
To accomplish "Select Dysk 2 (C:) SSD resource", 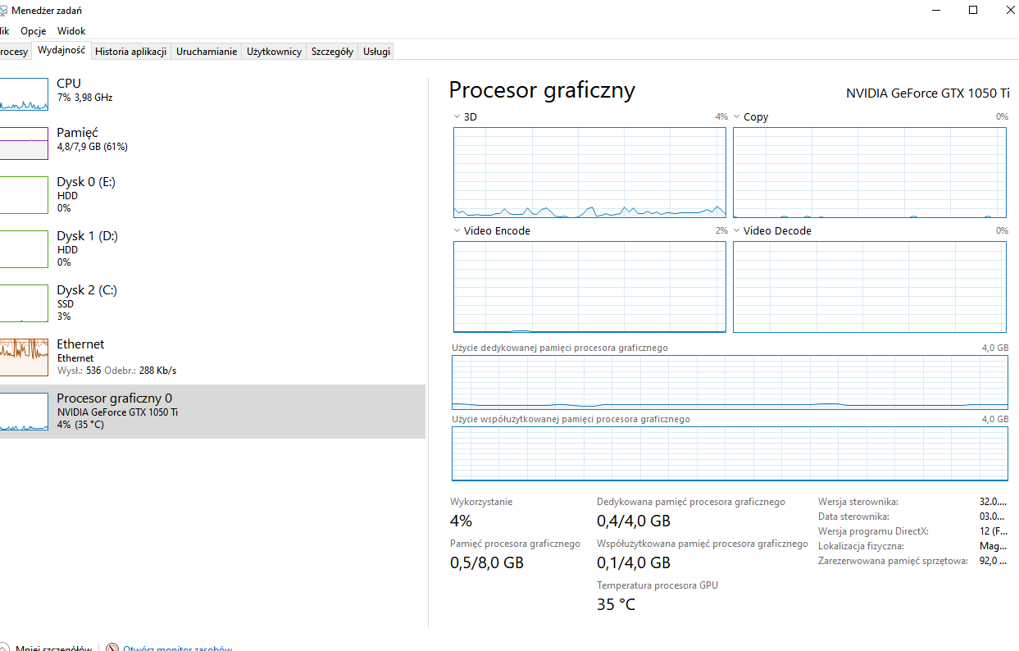I will [212, 303].
